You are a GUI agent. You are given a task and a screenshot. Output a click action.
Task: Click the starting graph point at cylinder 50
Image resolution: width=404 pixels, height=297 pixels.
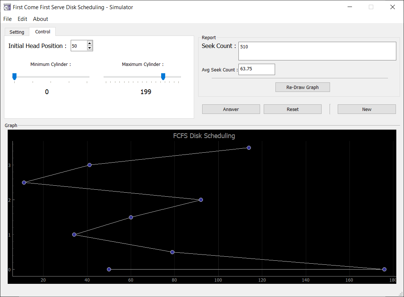point(109,269)
